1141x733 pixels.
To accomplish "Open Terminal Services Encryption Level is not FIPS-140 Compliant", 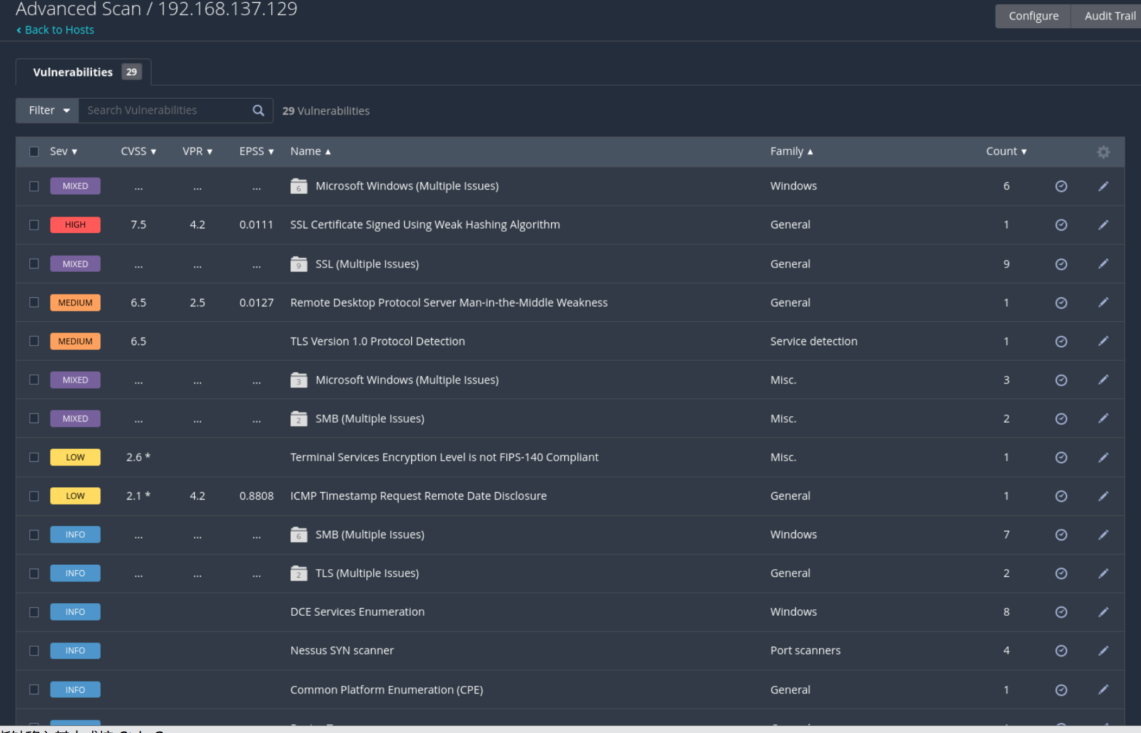I will tap(444, 457).
